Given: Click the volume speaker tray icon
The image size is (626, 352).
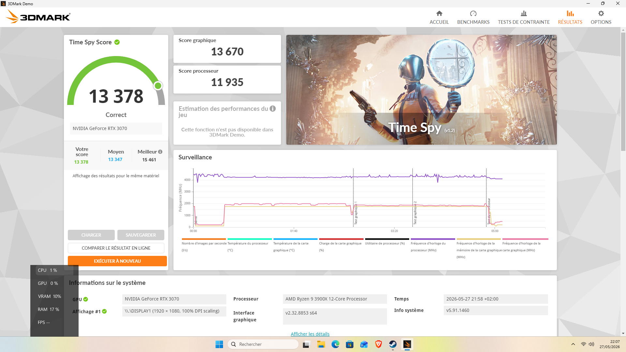Looking at the screenshot, I should point(591,344).
